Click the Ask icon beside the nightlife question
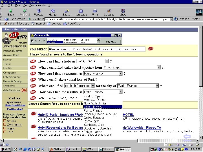203x152 pixels. click(33, 92)
